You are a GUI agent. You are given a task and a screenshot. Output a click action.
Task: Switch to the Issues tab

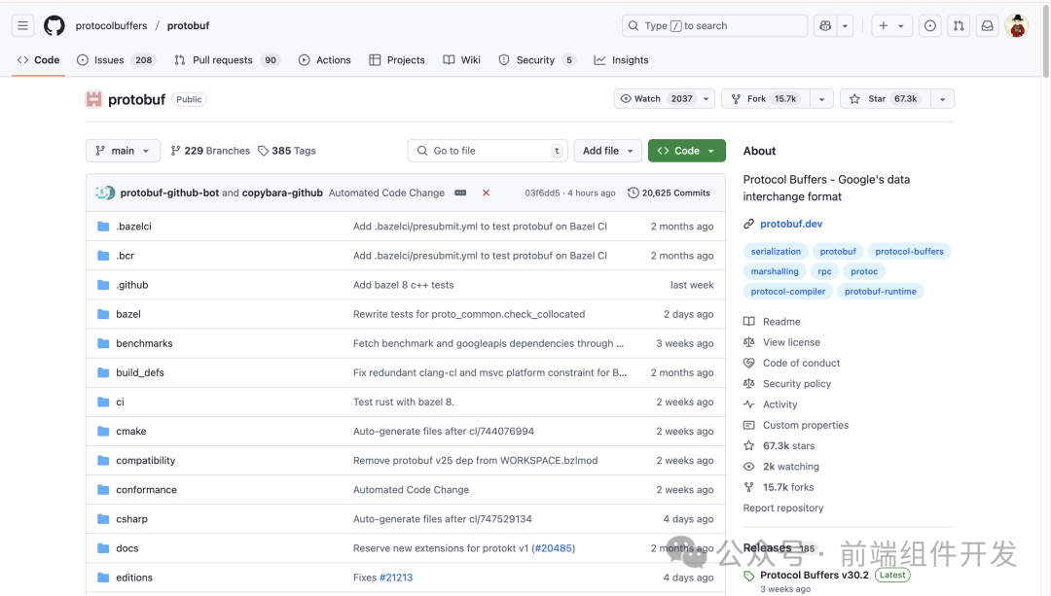(x=116, y=60)
